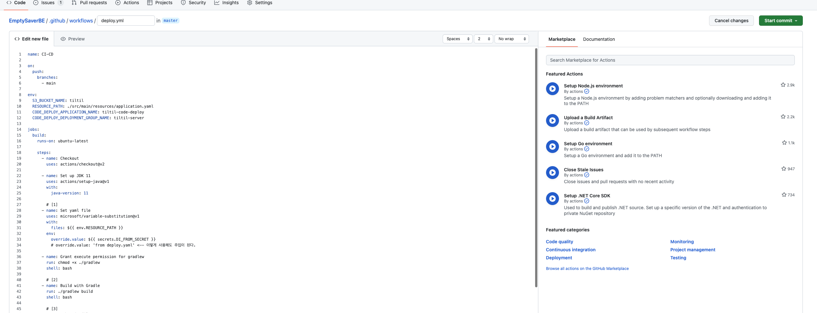Image resolution: width=817 pixels, height=313 pixels.
Task: Click verified badge under Upload a Build Artifact
Action: 587,123
